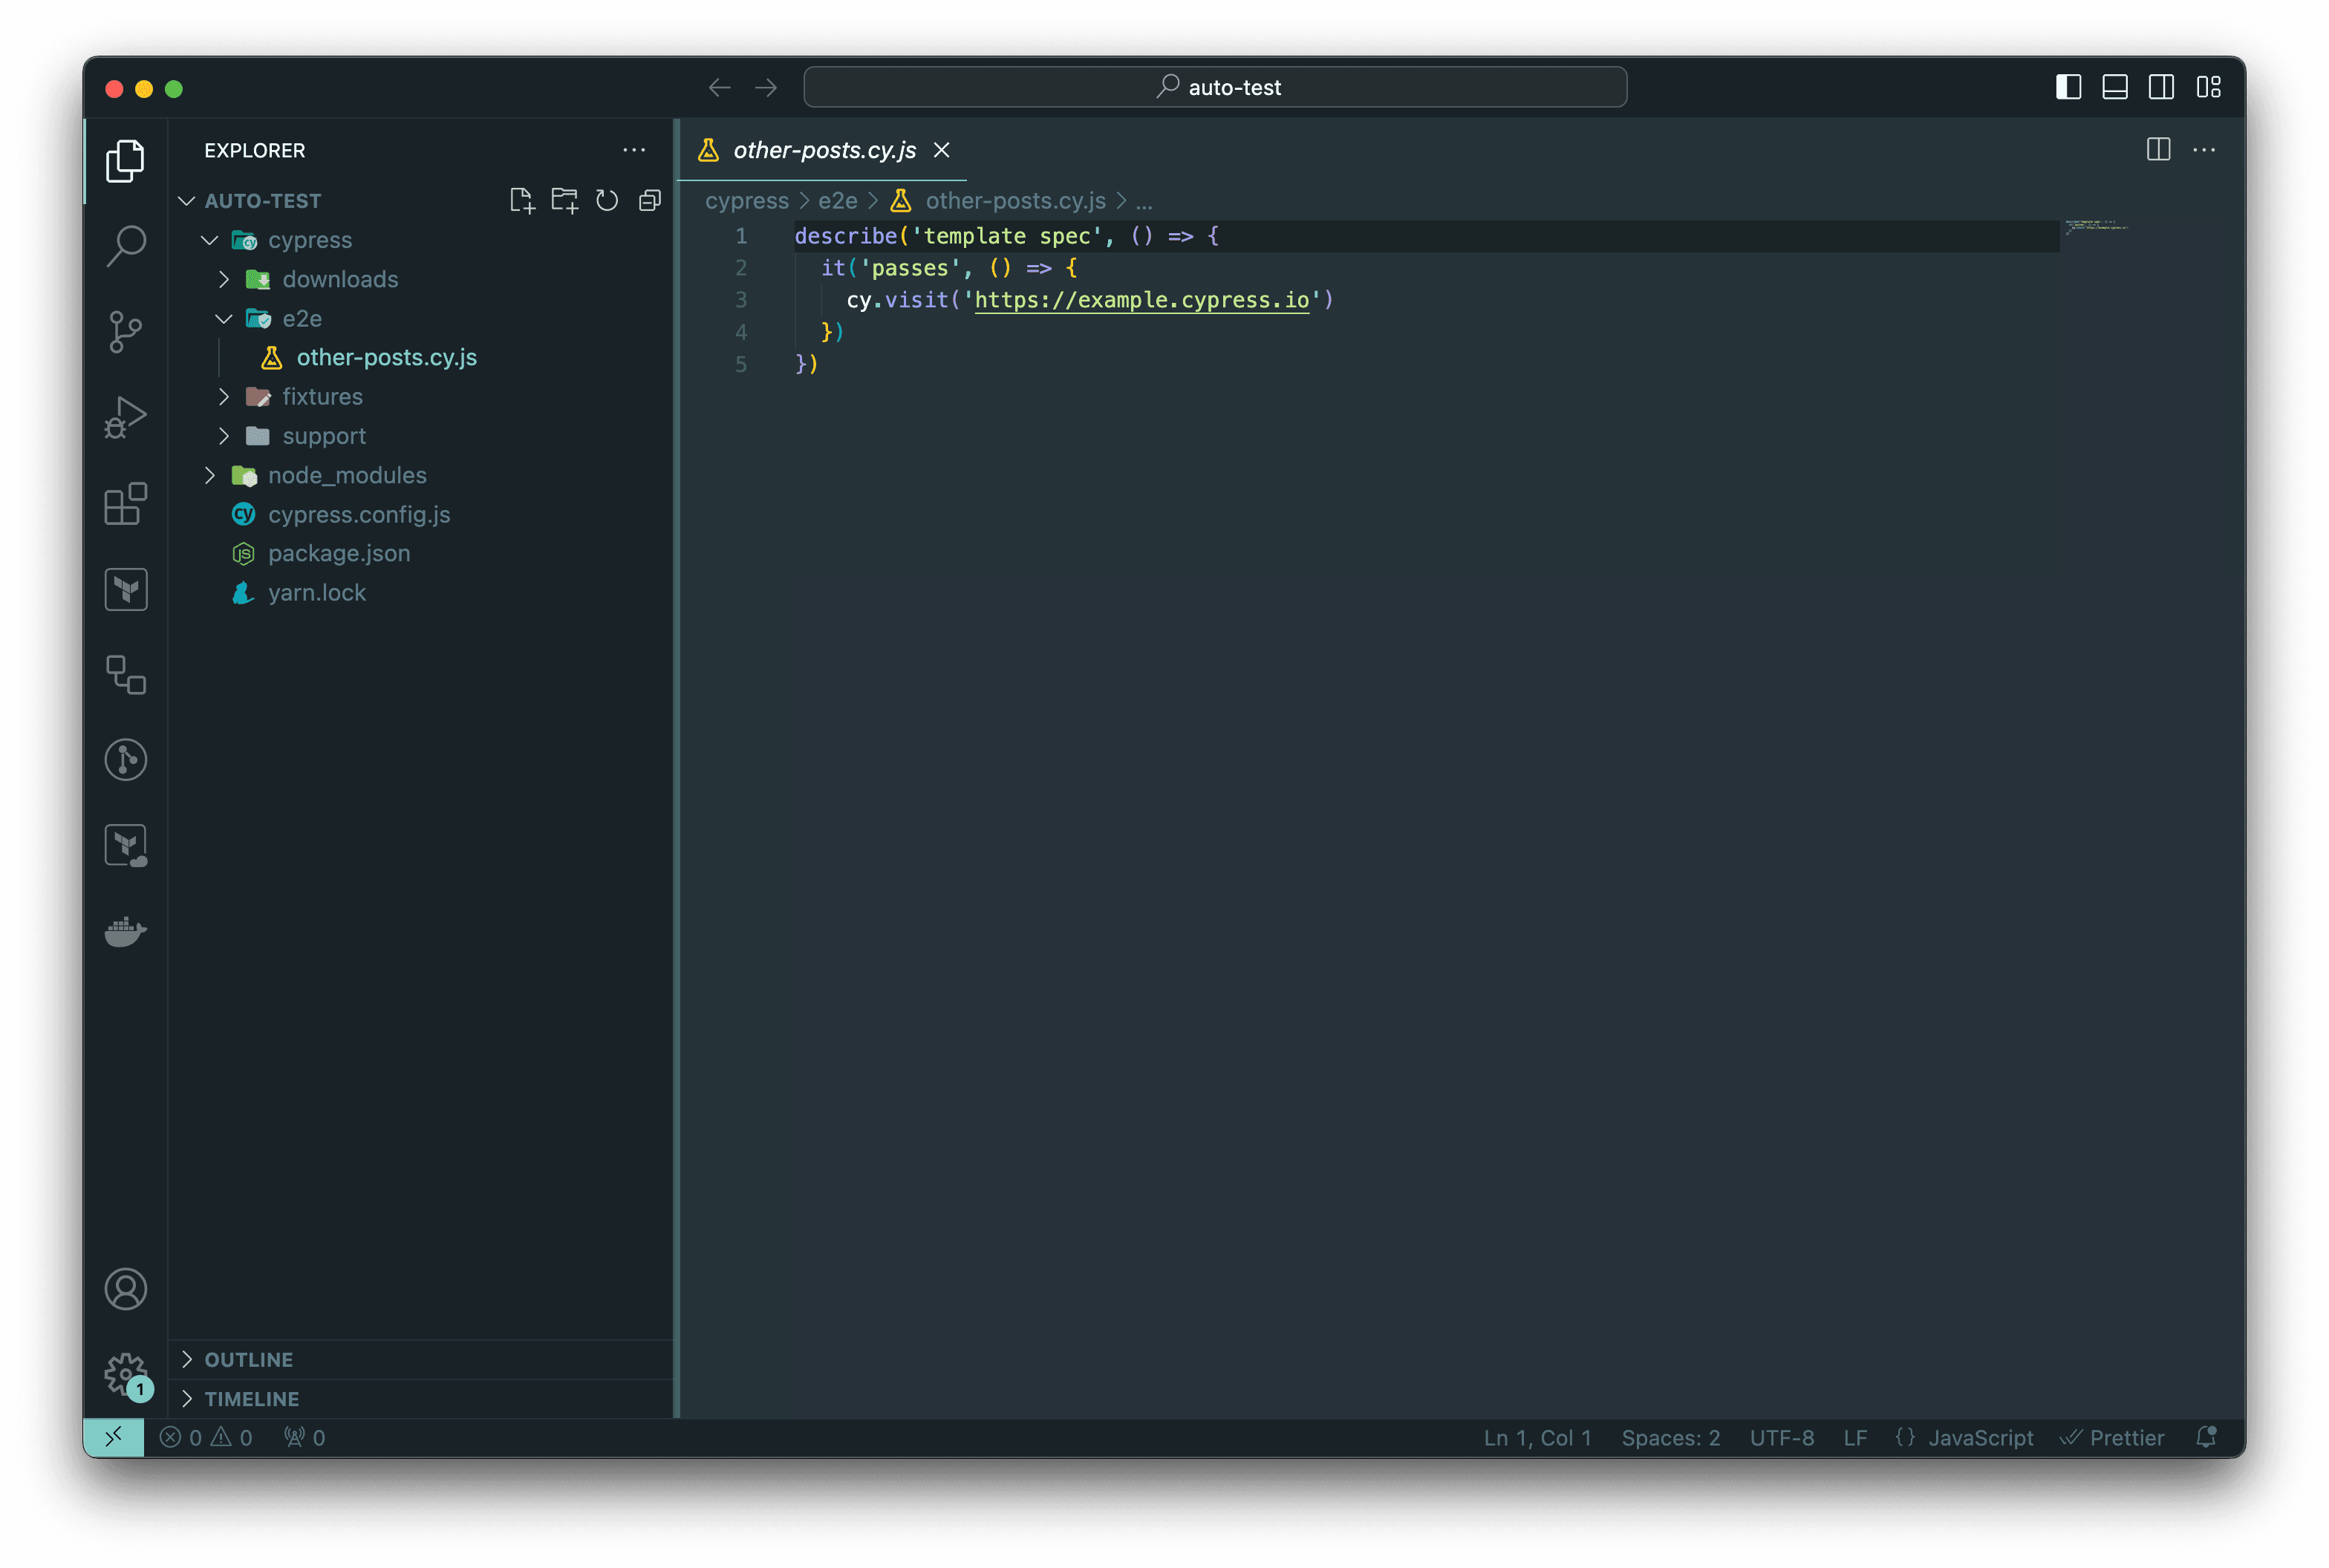Click line number 3 in the gutter

(740, 300)
